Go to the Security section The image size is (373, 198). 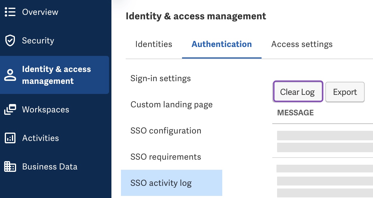[38, 40]
